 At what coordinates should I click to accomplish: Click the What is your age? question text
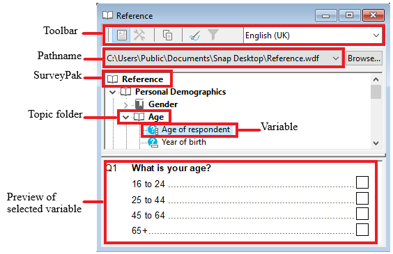[171, 168]
